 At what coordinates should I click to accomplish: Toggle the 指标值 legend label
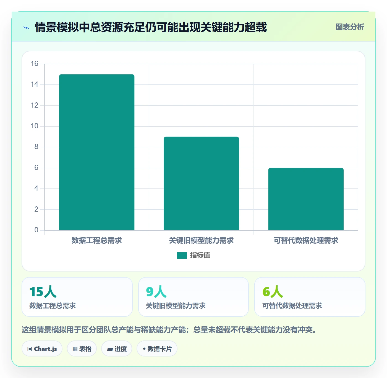click(x=200, y=255)
